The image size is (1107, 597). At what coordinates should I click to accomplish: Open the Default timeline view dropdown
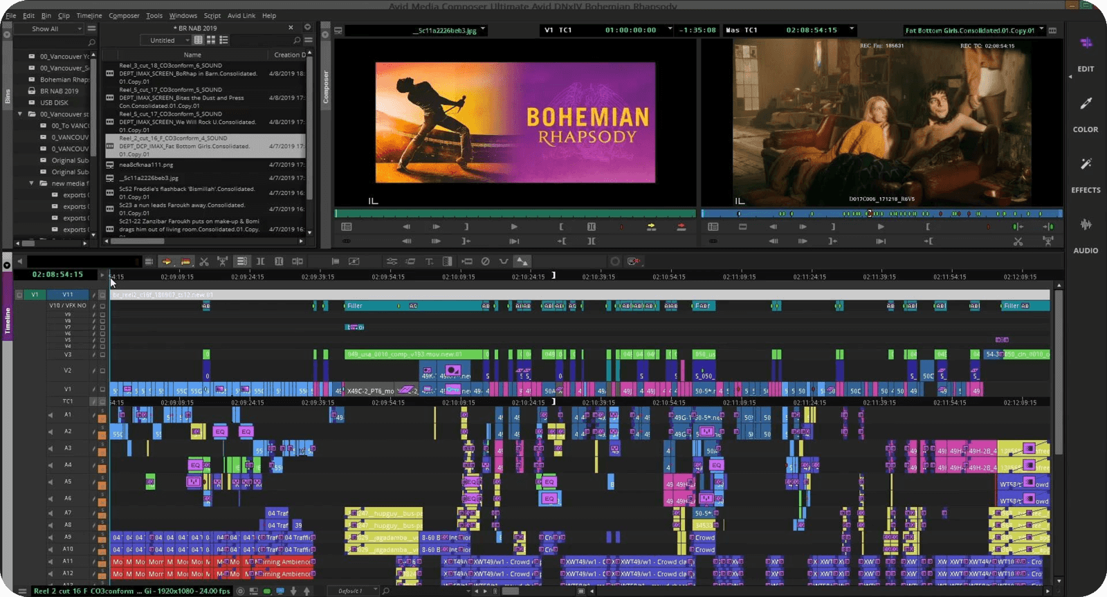coord(353,591)
